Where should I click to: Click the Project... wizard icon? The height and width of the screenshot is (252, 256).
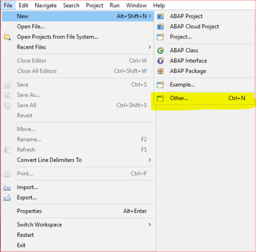(160, 37)
